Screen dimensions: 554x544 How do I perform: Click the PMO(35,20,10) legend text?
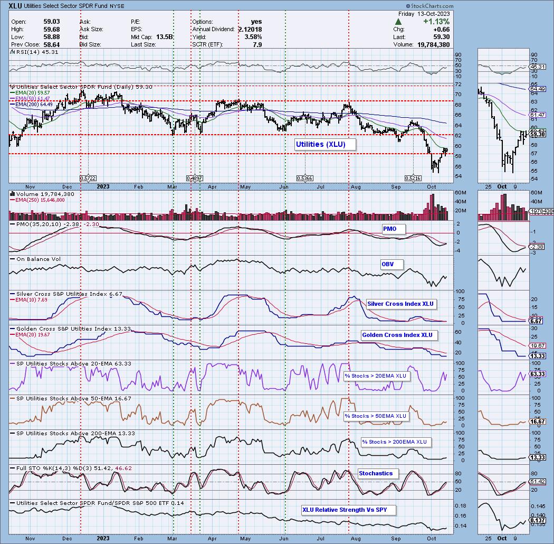coord(54,224)
